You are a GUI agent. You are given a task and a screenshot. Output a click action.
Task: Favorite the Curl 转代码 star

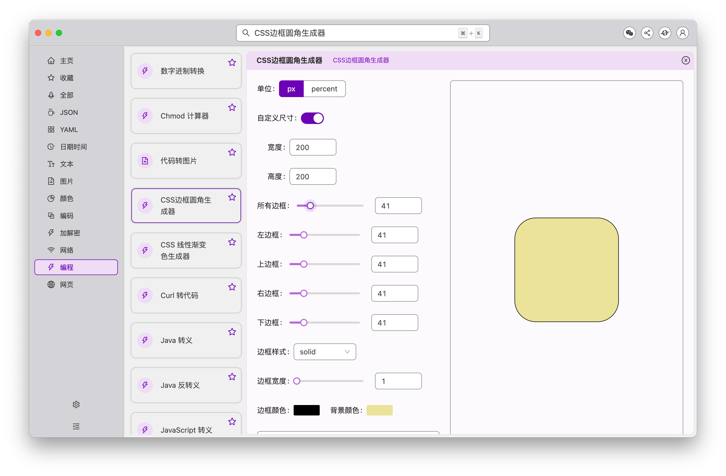tap(232, 287)
